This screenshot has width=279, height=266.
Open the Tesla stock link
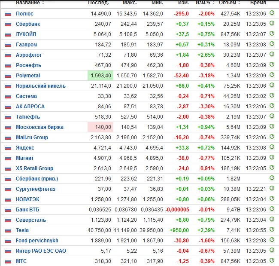[22, 230]
